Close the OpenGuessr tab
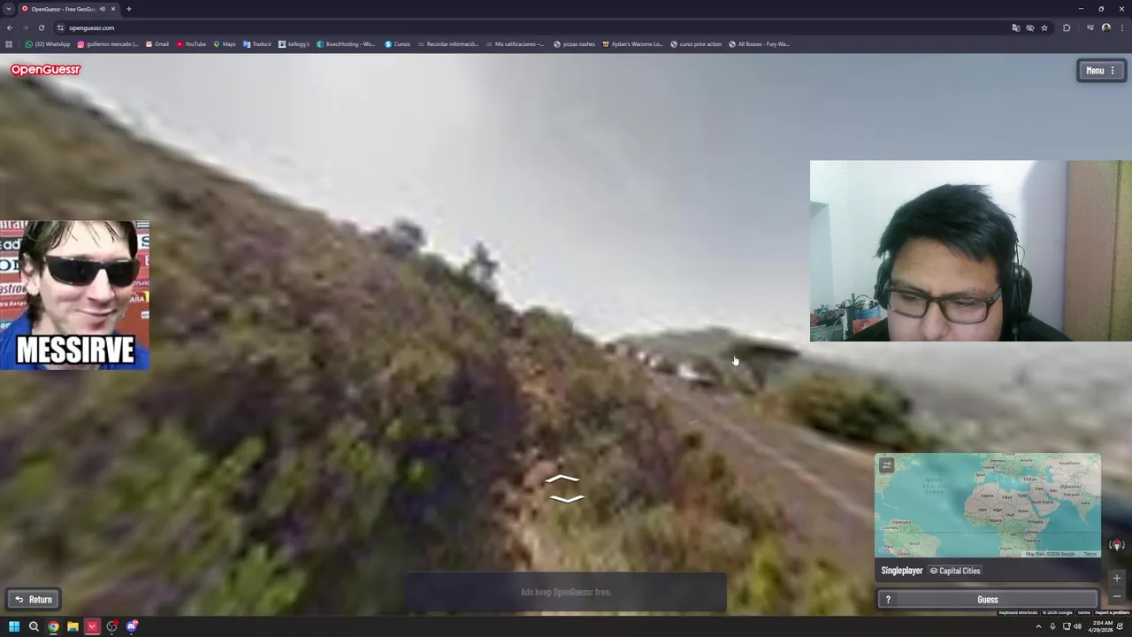The width and height of the screenshot is (1132, 637). coord(112,9)
